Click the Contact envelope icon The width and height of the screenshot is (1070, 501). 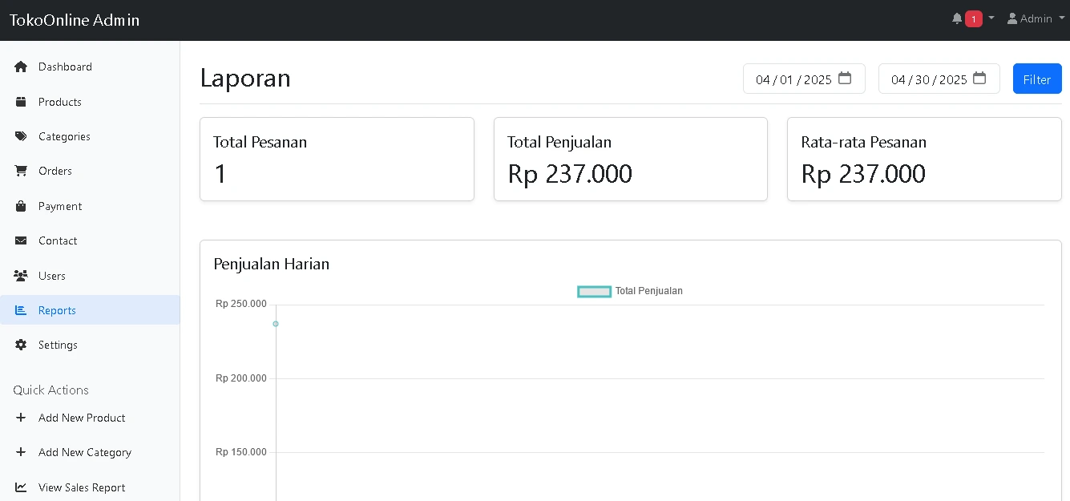pyautogui.click(x=21, y=240)
